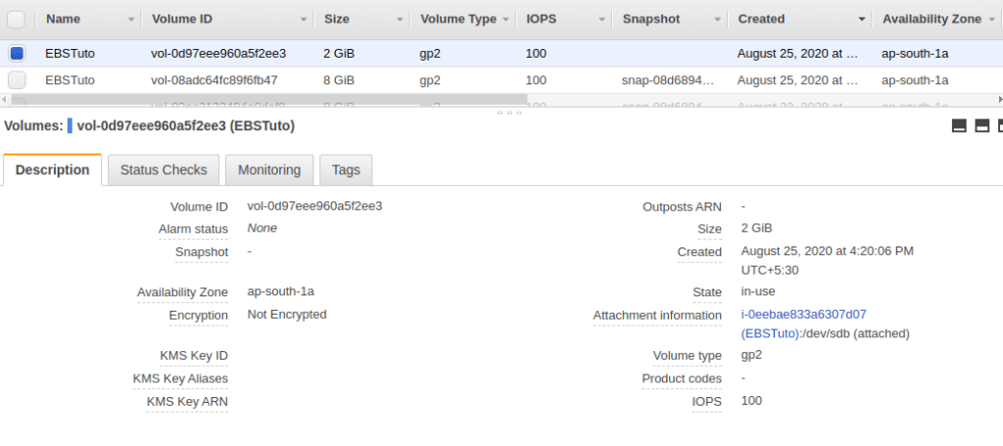This screenshot has width=1003, height=446.
Task: Click the horizontal scrollbar thumb under the table
Action: click(x=264, y=99)
